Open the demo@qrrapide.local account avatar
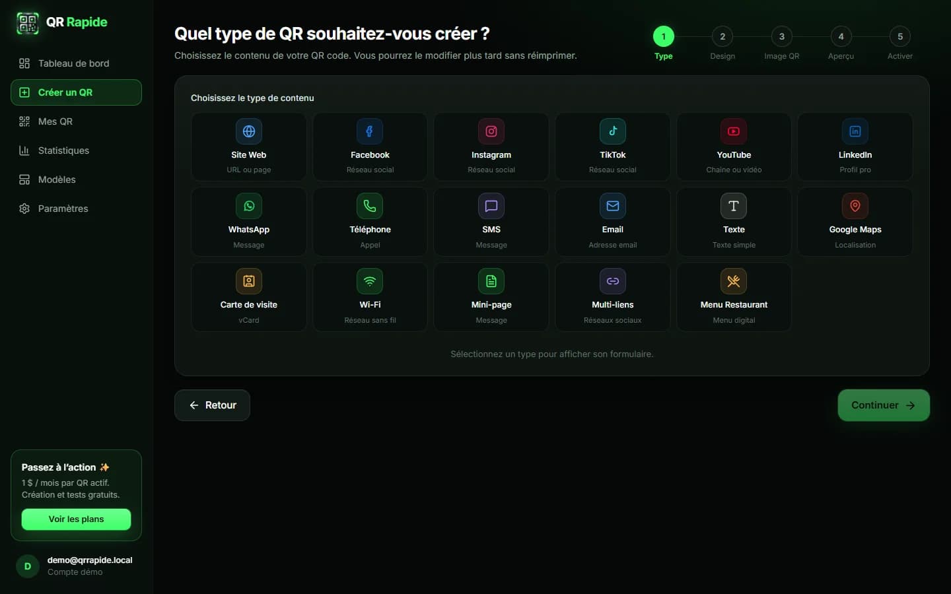The image size is (951, 594). pyautogui.click(x=28, y=566)
